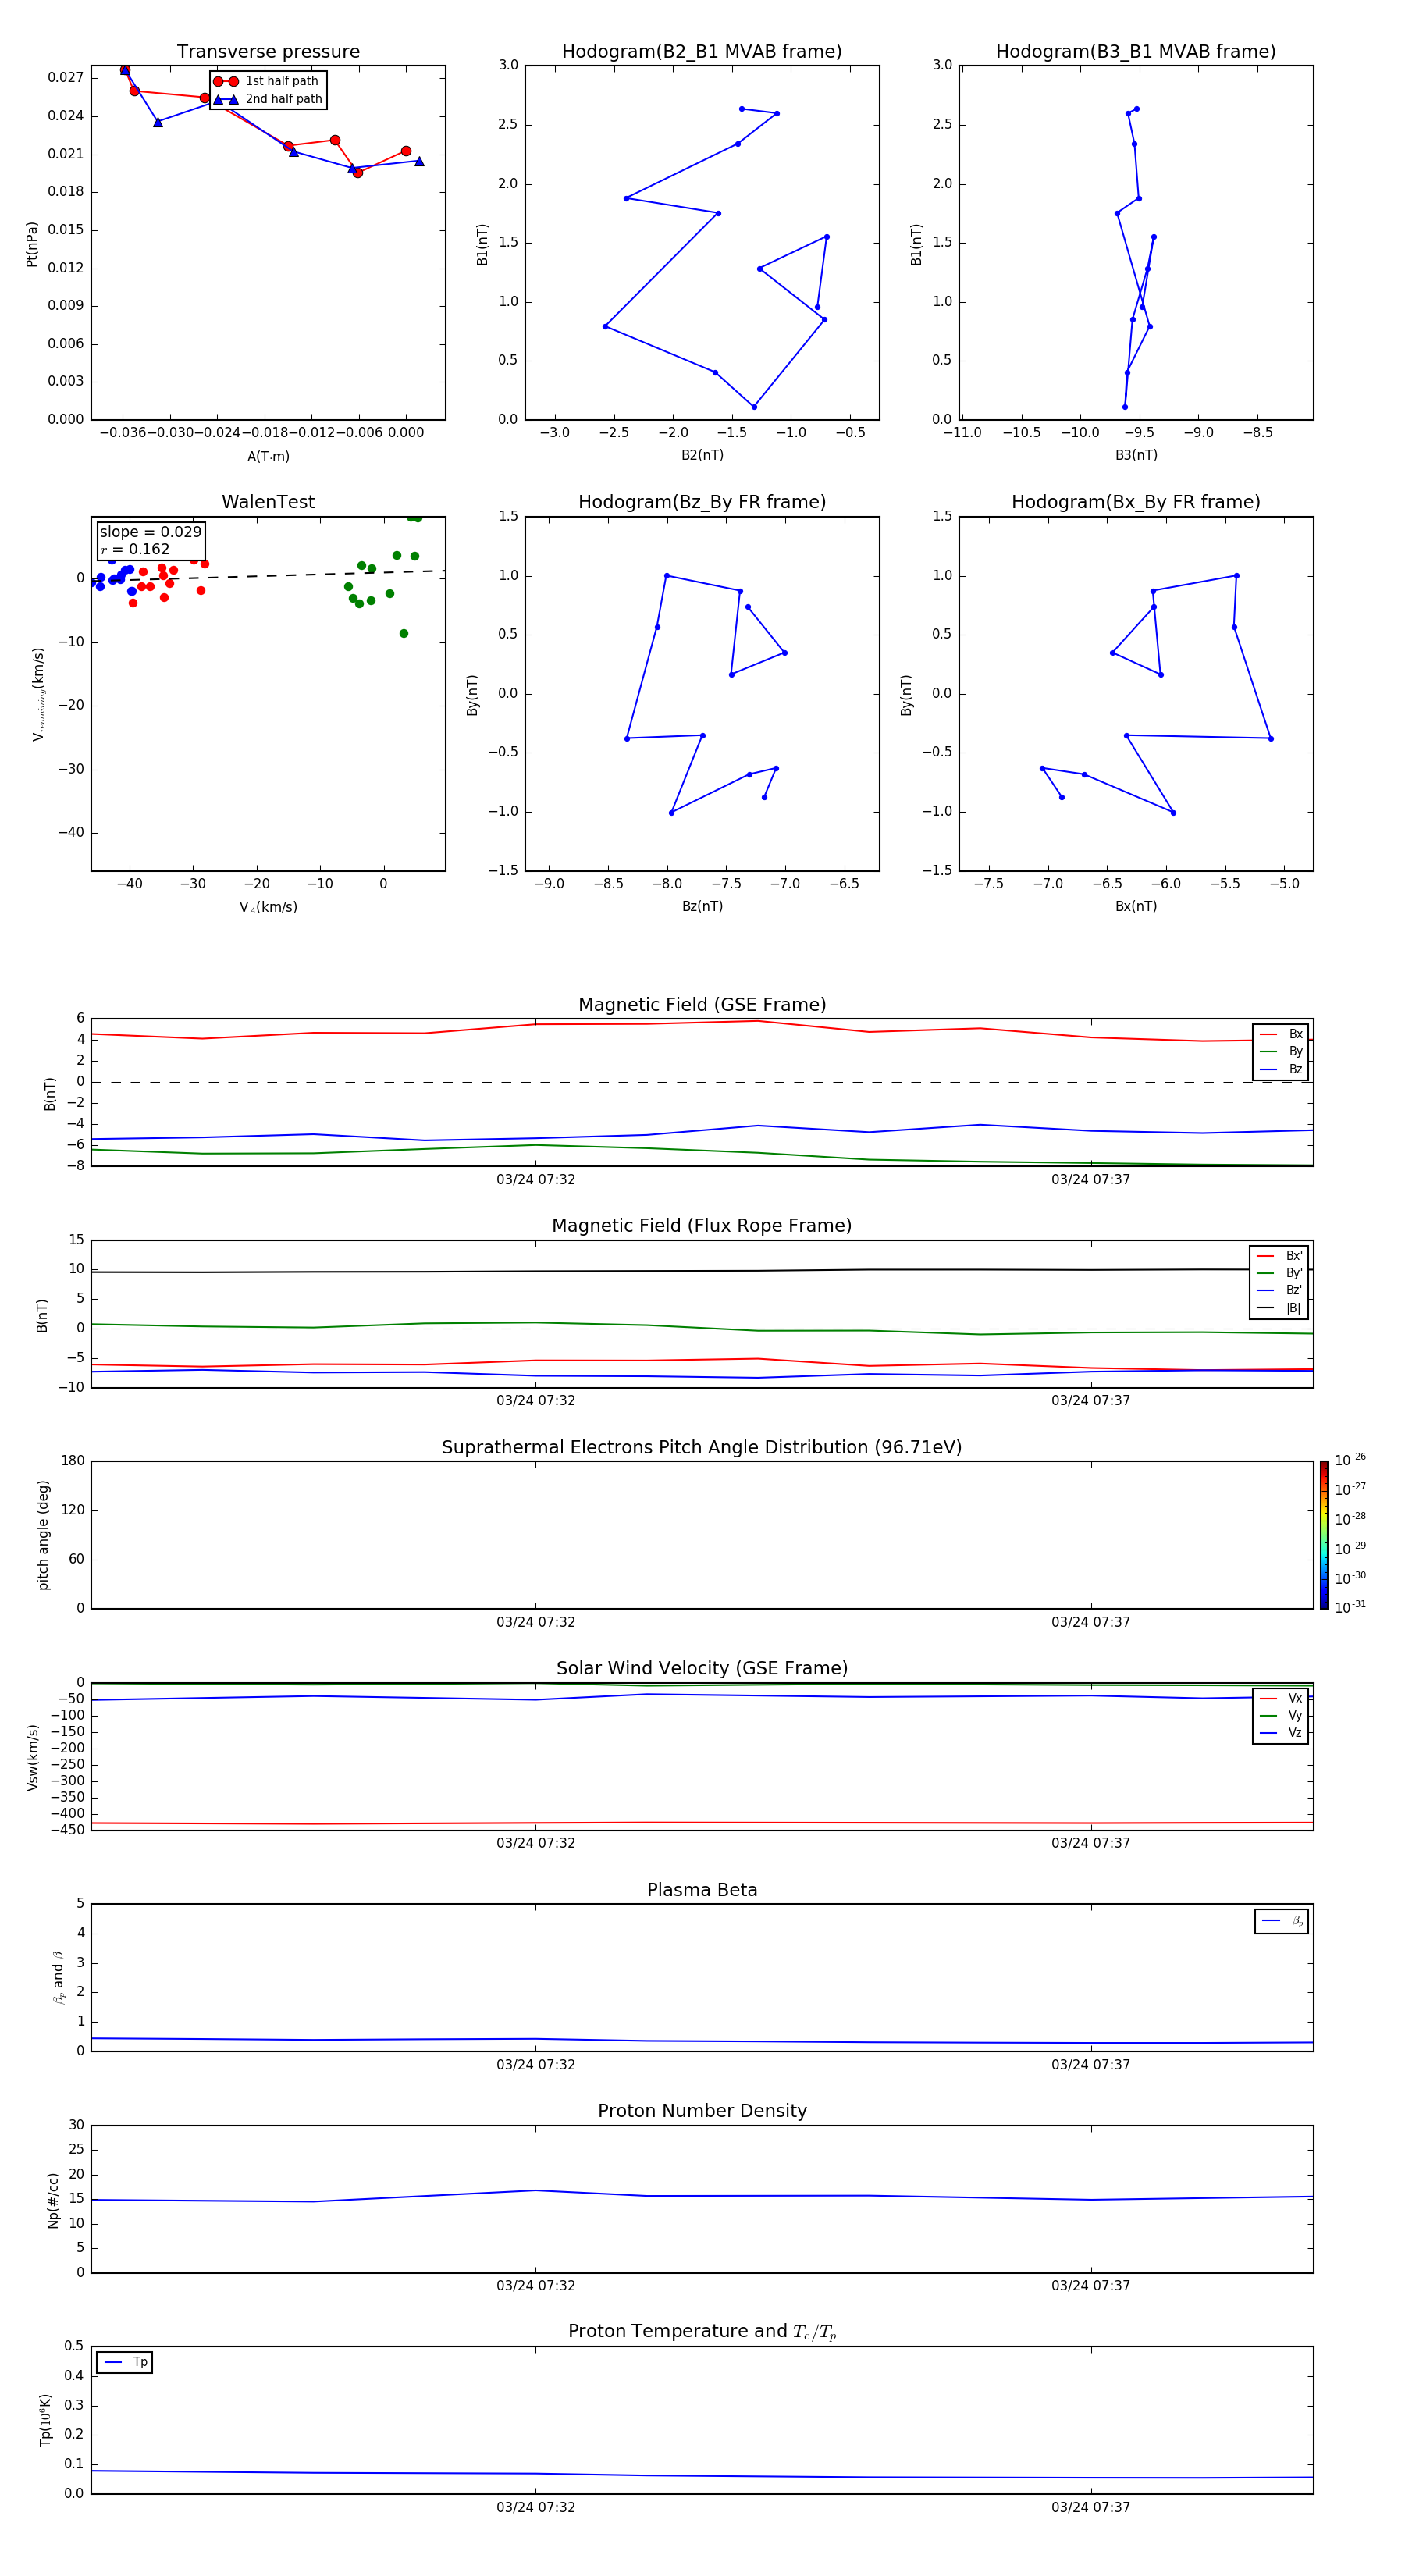Select the "Magnetic Field (Flux Rope Frame)" title
The image size is (1405, 2576).
pos(702,1226)
